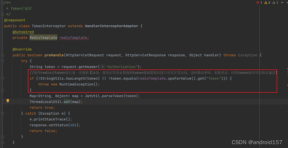Click the redis token validation comment line
The width and height of the screenshot is (288, 148).
point(153,73)
